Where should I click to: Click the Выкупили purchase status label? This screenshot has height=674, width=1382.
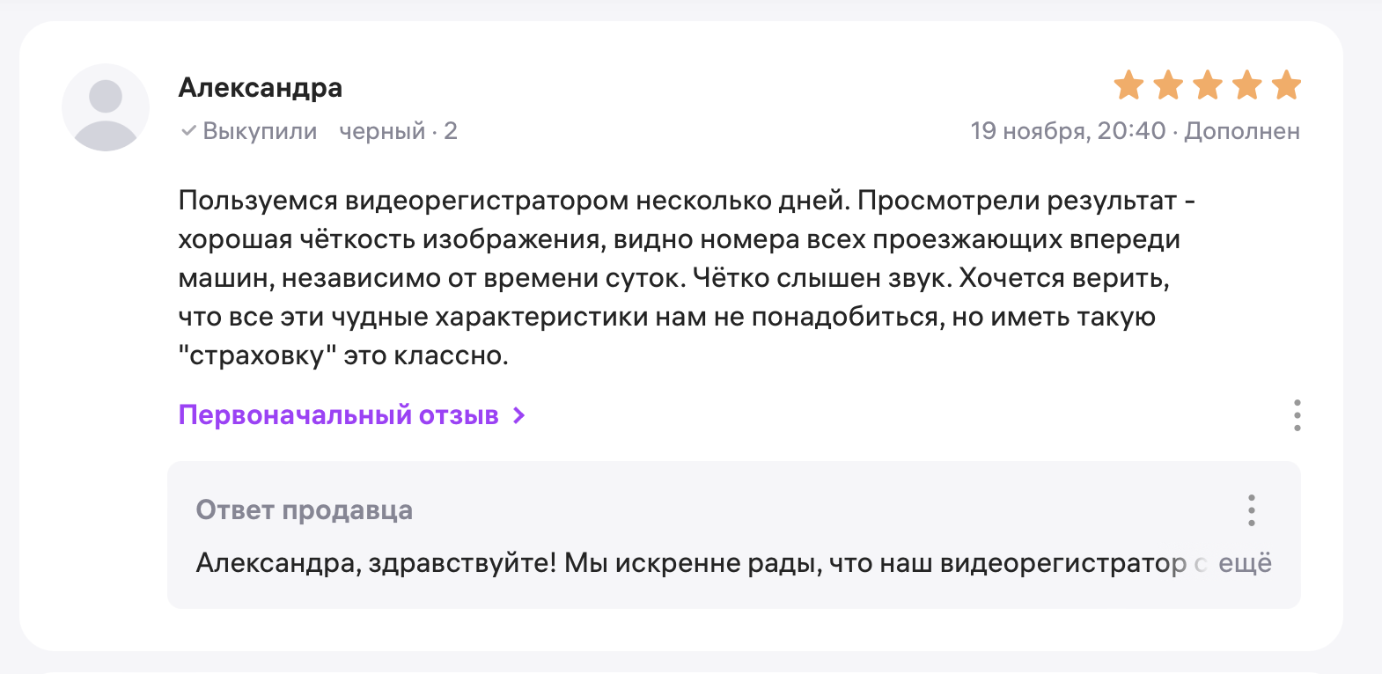pos(260,131)
